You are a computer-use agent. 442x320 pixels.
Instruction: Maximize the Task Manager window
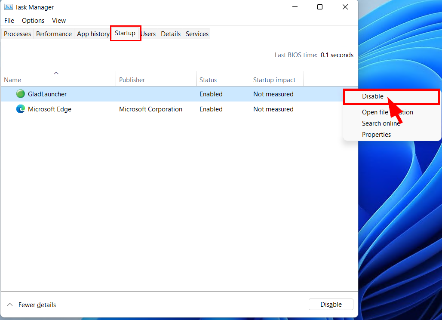(319, 7)
